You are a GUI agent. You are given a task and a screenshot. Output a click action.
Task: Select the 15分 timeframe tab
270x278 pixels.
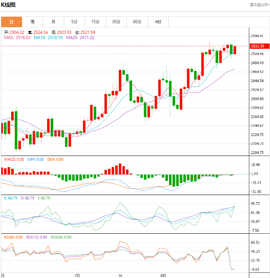(95, 22)
